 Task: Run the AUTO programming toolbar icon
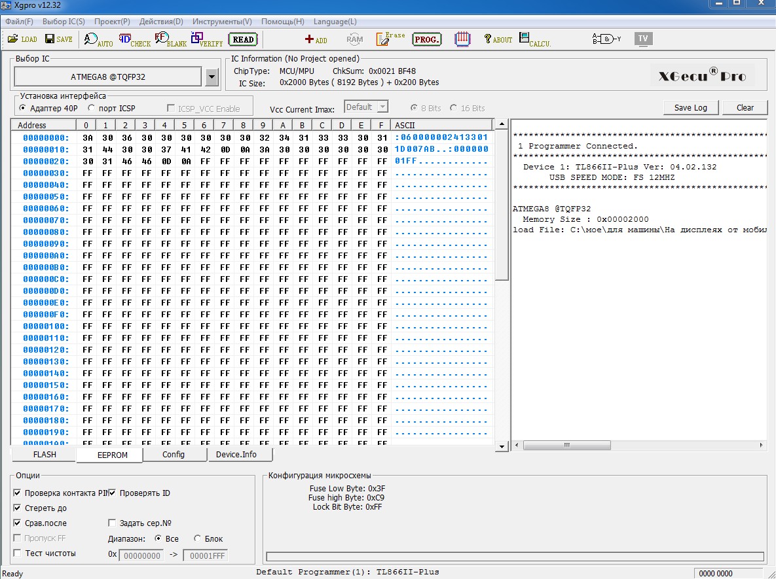[x=98, y=40]
